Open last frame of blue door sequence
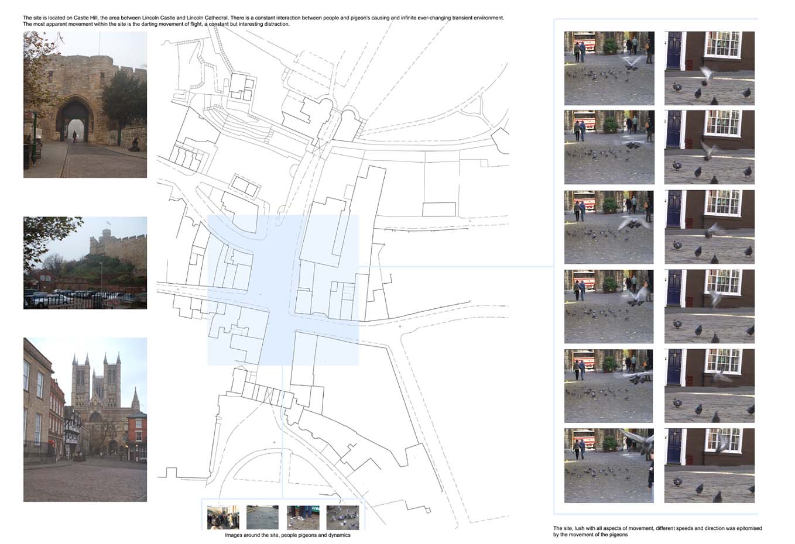 (710, 465)
